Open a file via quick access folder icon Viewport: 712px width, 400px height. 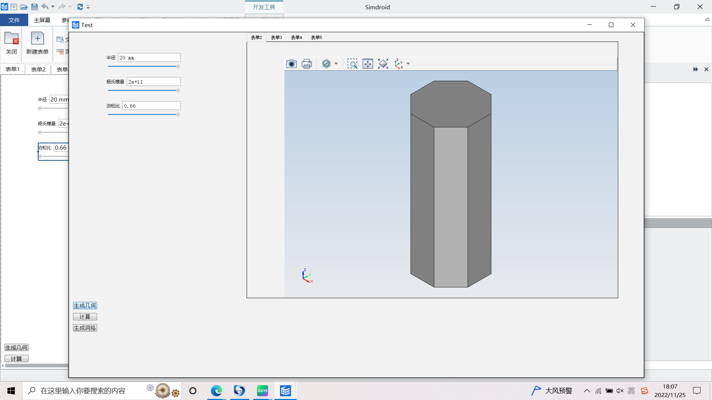pyautogui.click(x=24, y=7)
